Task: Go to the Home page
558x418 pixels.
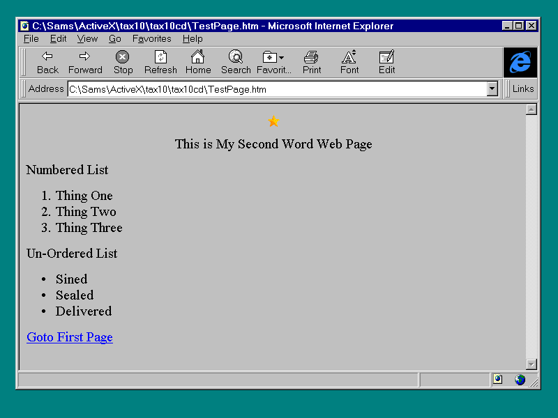Action: [x=198, y=62]
